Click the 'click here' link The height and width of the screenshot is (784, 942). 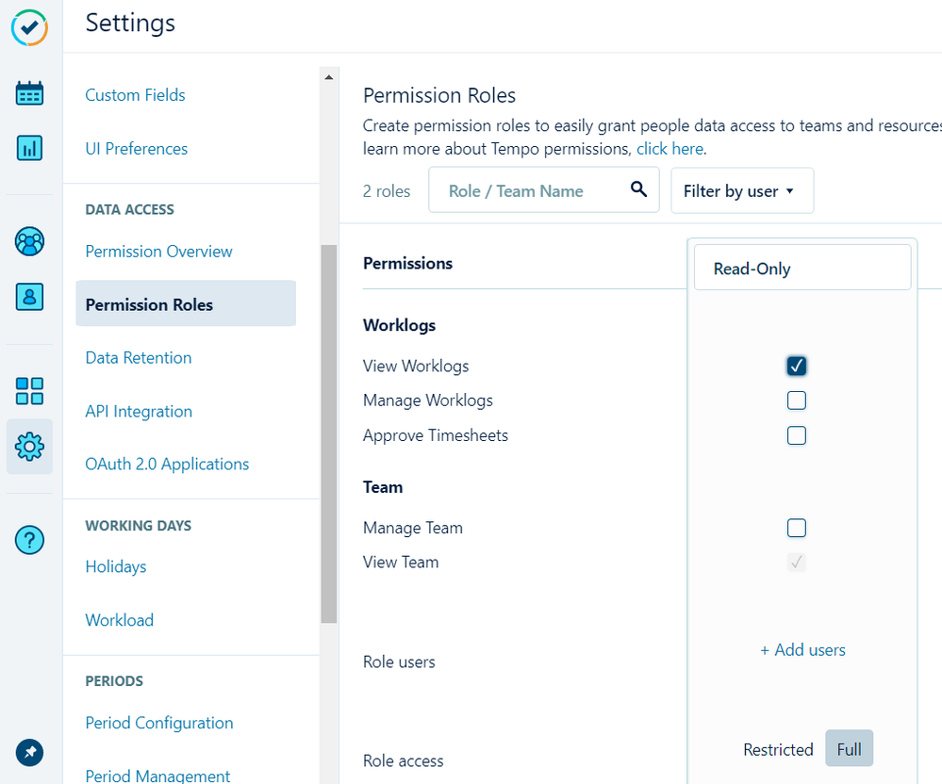[669, 148]
